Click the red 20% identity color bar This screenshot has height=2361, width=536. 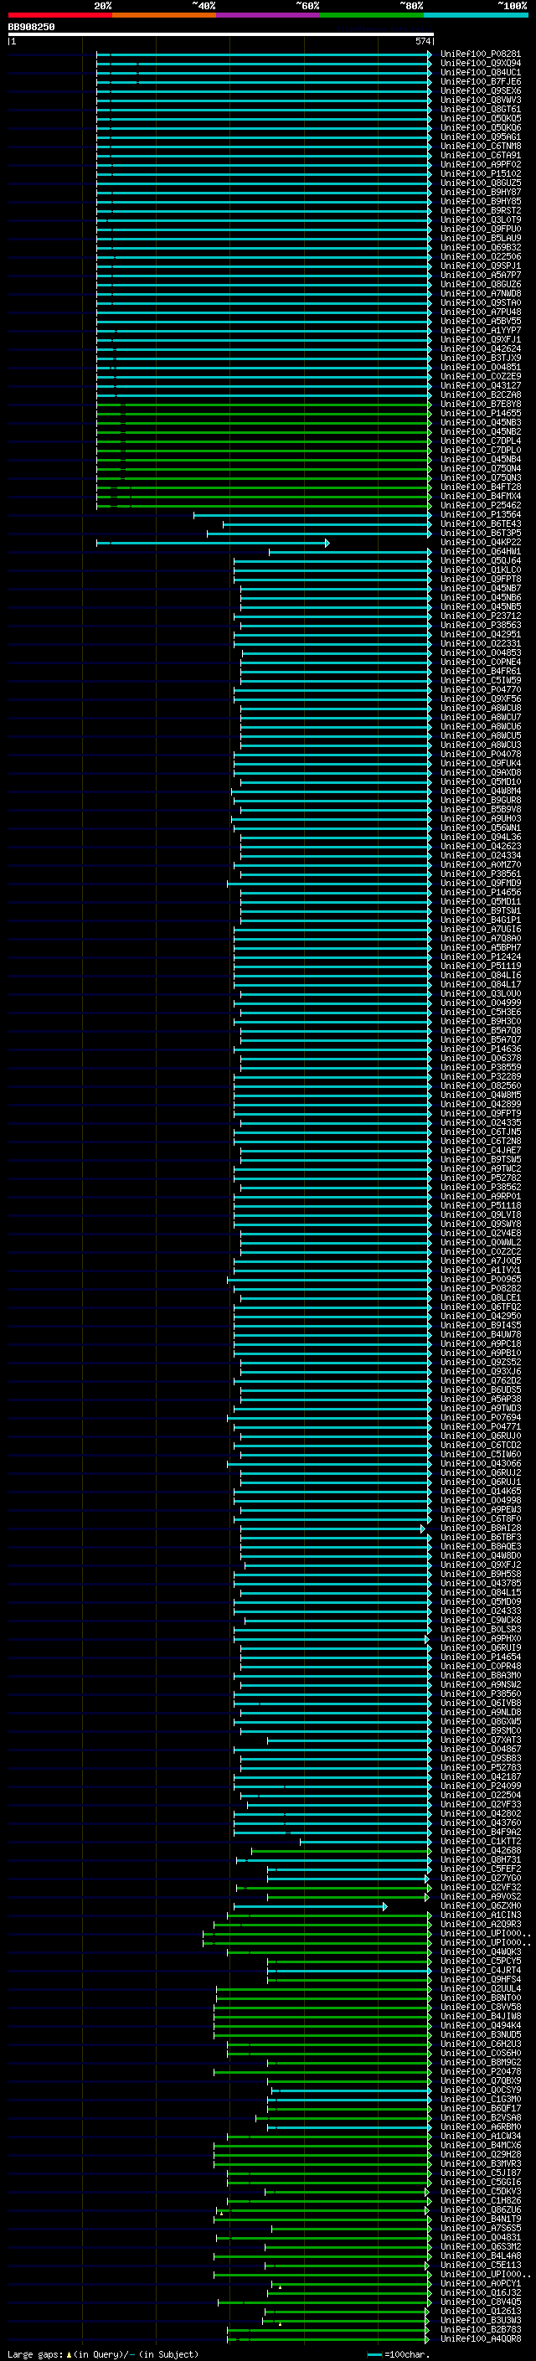[60, 15]
